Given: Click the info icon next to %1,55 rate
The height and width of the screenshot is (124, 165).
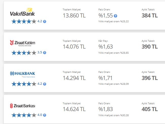Looking at the screenshot, I should click(x=116, y=16).
